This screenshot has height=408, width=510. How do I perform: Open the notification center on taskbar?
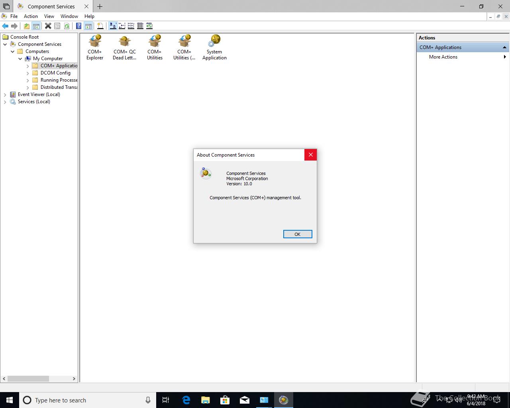point(497,400)
